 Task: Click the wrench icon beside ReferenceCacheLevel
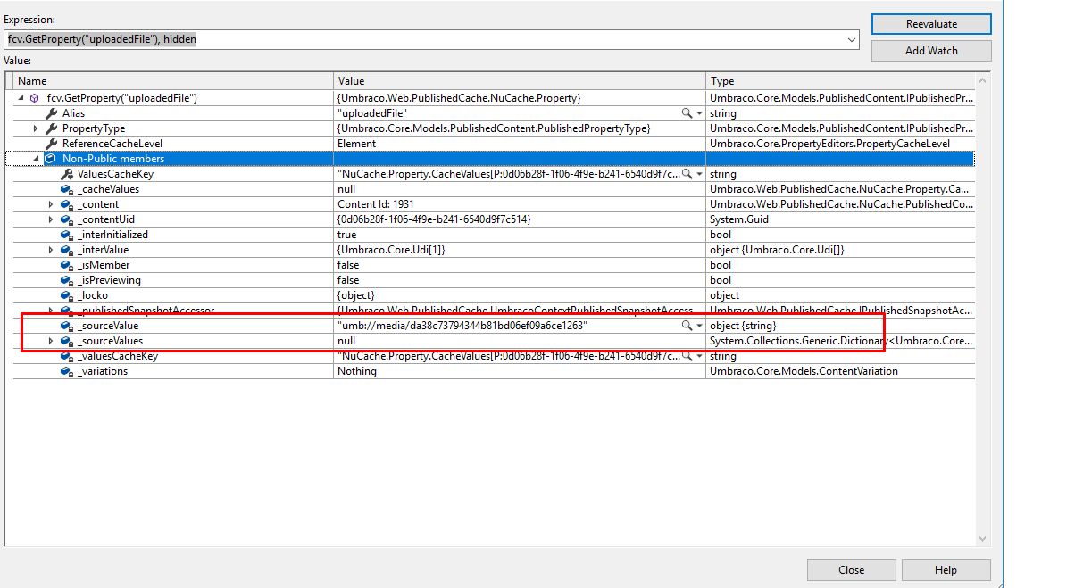pos(51,144)
